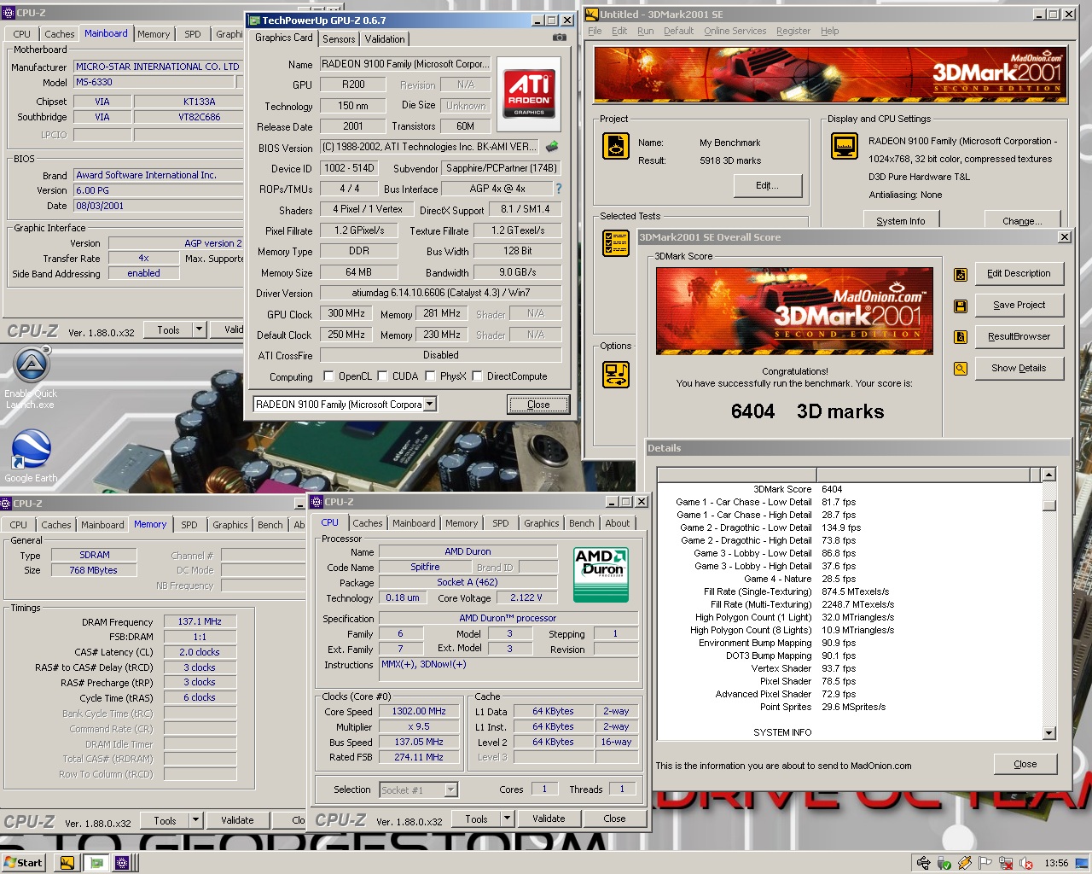Switch to the Sensors tab in GPU-Z
This screenshot has width=1092, height=874.
point(339,39)
